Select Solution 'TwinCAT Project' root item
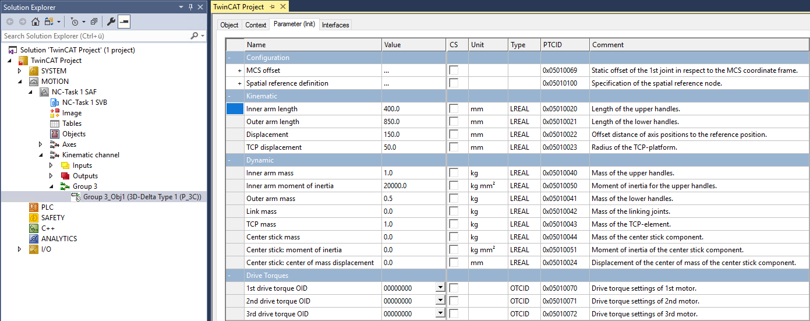 click(x=77, y=50)
